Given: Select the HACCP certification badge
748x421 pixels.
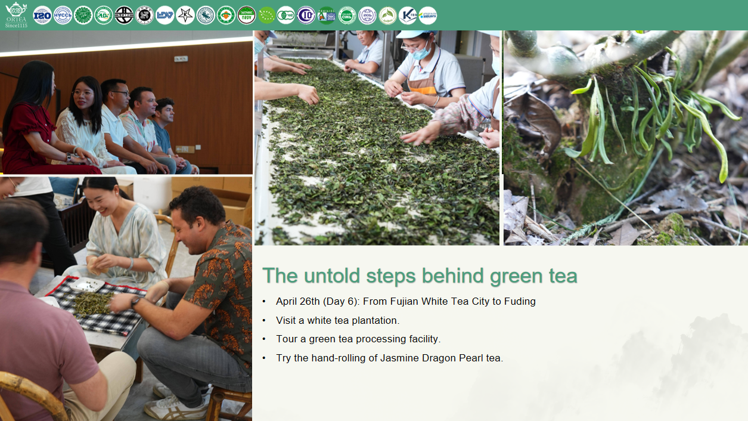Looking at the screenshot, I should [63, 15].
